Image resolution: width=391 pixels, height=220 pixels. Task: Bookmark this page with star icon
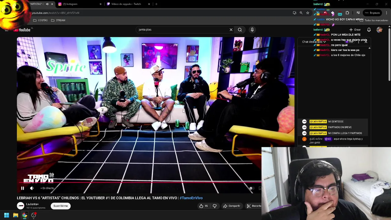click(x=308, y=13)
